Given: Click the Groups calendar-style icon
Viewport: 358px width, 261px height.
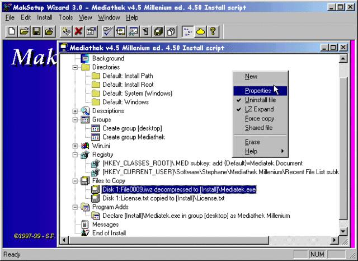Looking at the screenshot, I should click(85, 120).
